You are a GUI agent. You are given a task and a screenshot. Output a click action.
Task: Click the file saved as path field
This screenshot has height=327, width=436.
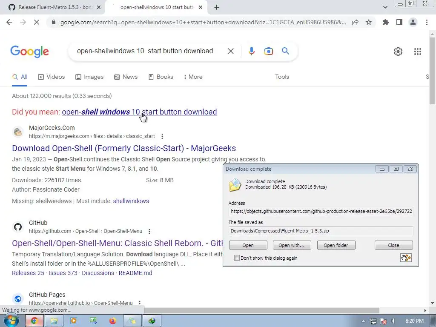(x=321, y=231)
